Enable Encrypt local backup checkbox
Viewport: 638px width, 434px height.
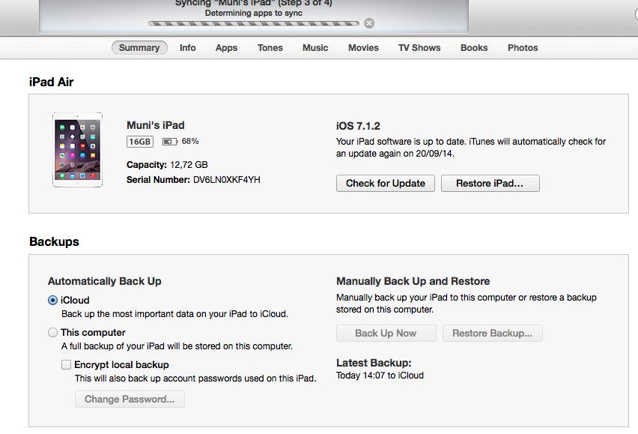(67, 364)
